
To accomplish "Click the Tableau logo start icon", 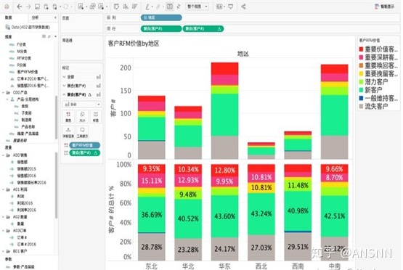I will [x=7, y=7].
